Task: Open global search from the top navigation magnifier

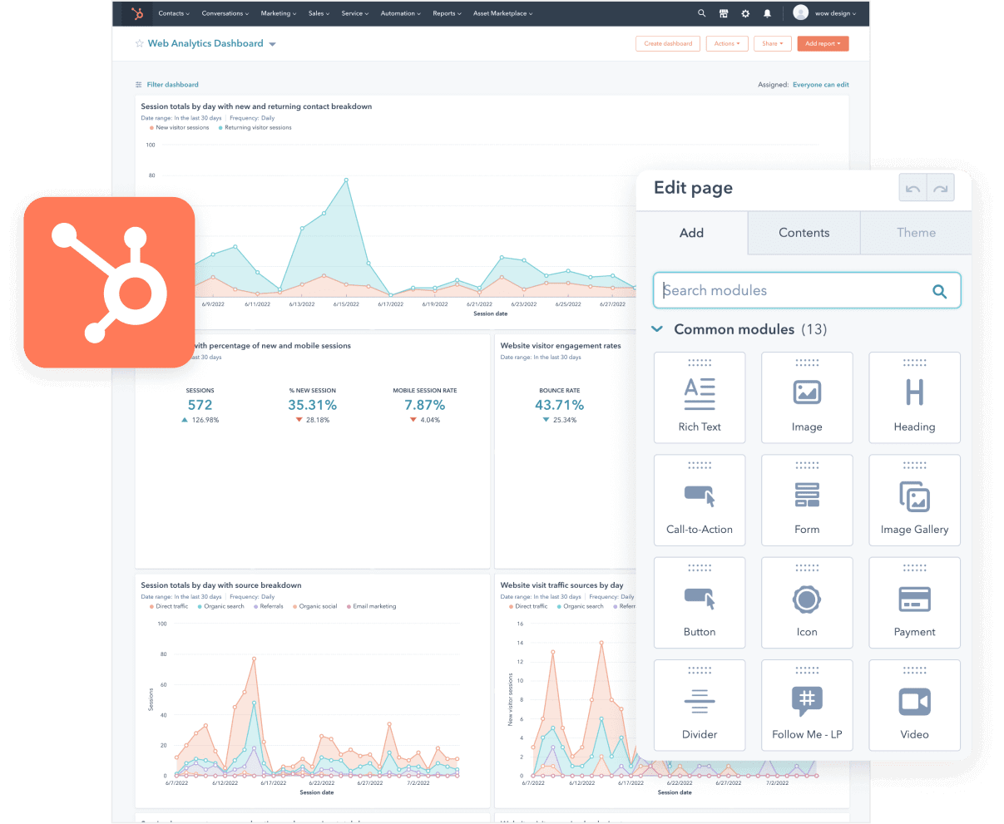Action: click(x=702, y=13)
